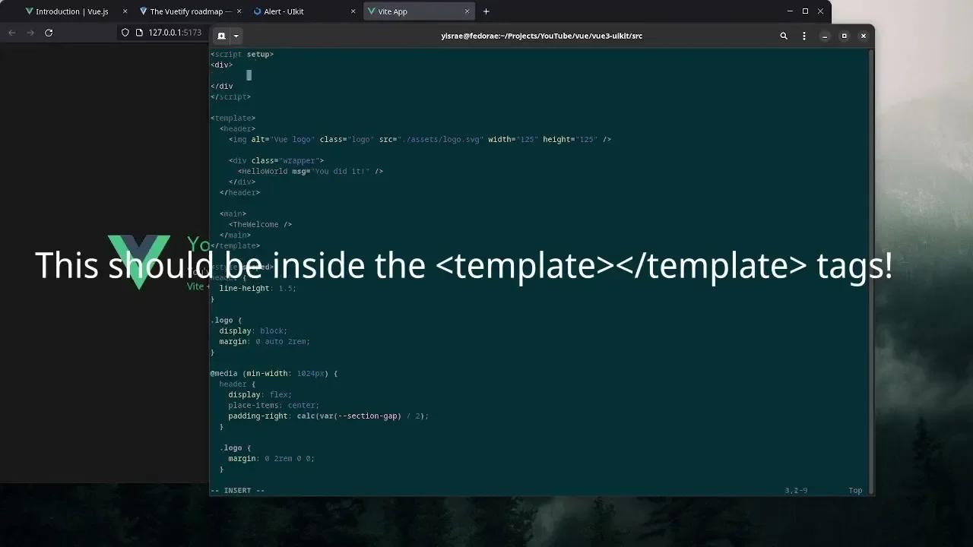973x547 pixels.
Task: Open the terminal three-dot menu
Action: pyautogui.click(x=804, y=36)
